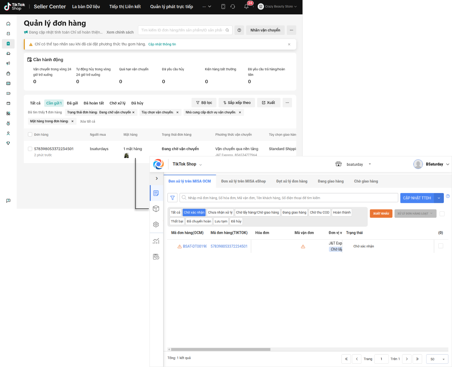
Task: Open the shopping bag products icon in sidebar
Action: [x=8, y=73]
